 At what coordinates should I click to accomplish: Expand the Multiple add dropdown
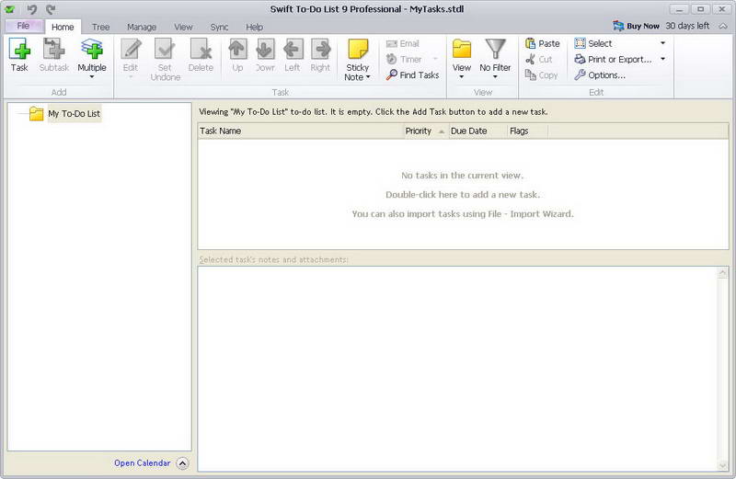[x=92, y=77]
